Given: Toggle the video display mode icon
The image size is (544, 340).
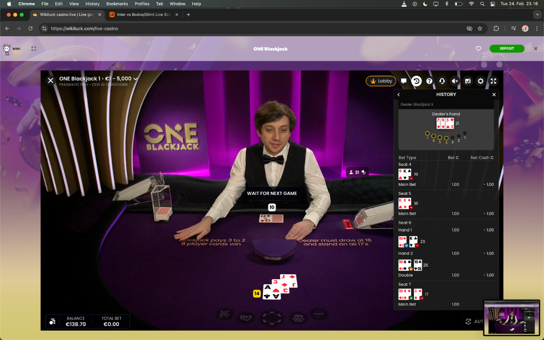Looking at the screenshot, I should point(468,81).
